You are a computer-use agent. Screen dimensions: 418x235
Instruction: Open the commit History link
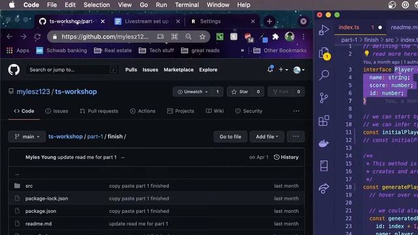(286, 157)
